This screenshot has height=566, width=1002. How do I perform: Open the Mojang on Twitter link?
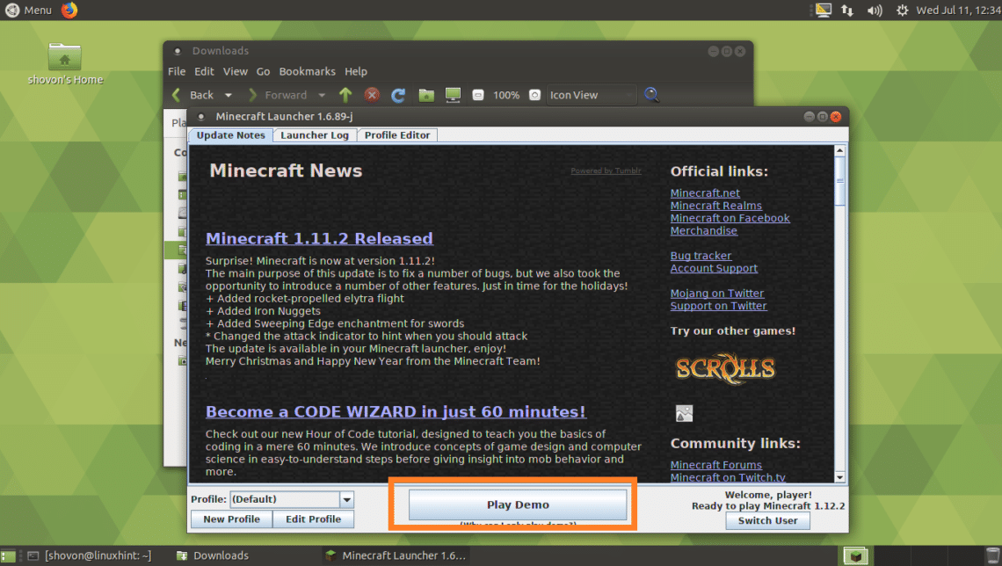click(x=717, y=294)
